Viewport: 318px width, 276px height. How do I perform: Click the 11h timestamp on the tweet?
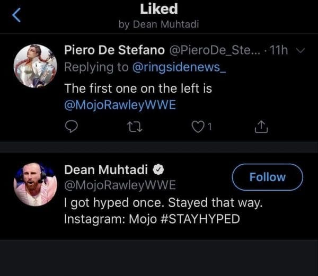pos(278,50)
